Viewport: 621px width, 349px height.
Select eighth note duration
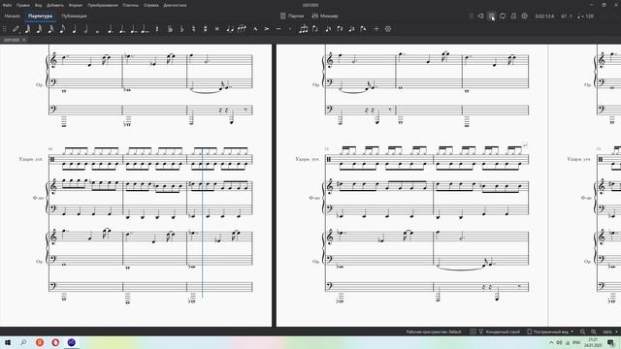tap(62, 29)
